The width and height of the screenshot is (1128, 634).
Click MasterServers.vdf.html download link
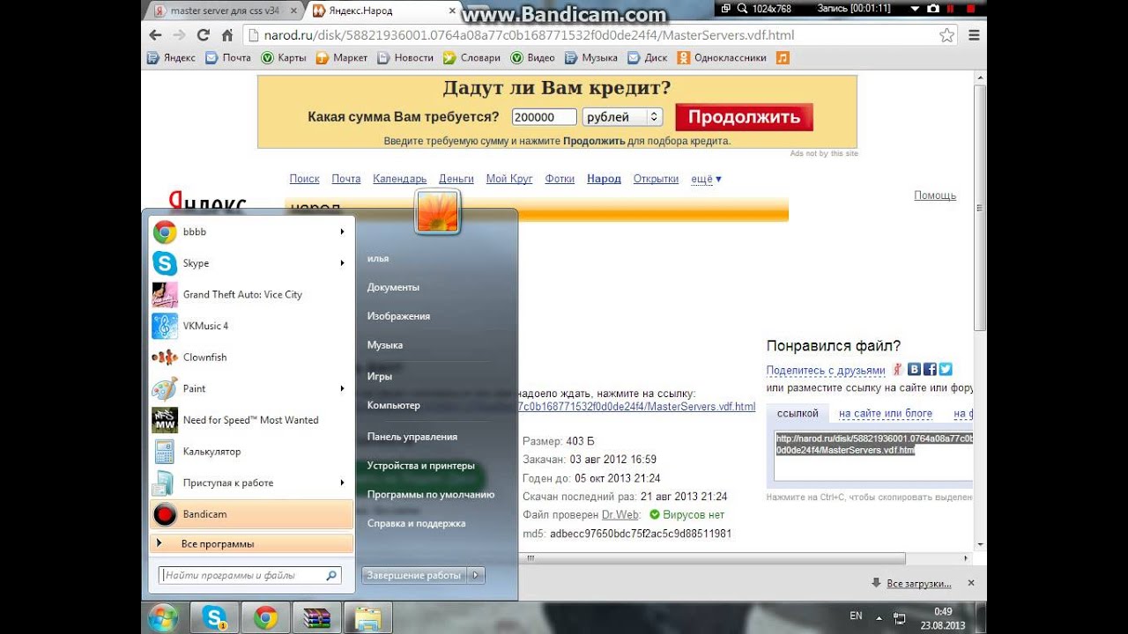636,407
